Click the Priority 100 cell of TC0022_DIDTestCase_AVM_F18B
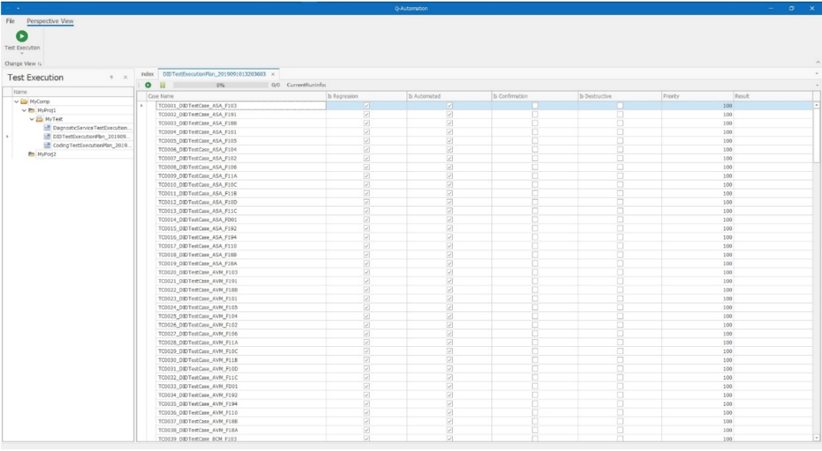The width and height of the screenshot is (822, 451). click(697, 290)
